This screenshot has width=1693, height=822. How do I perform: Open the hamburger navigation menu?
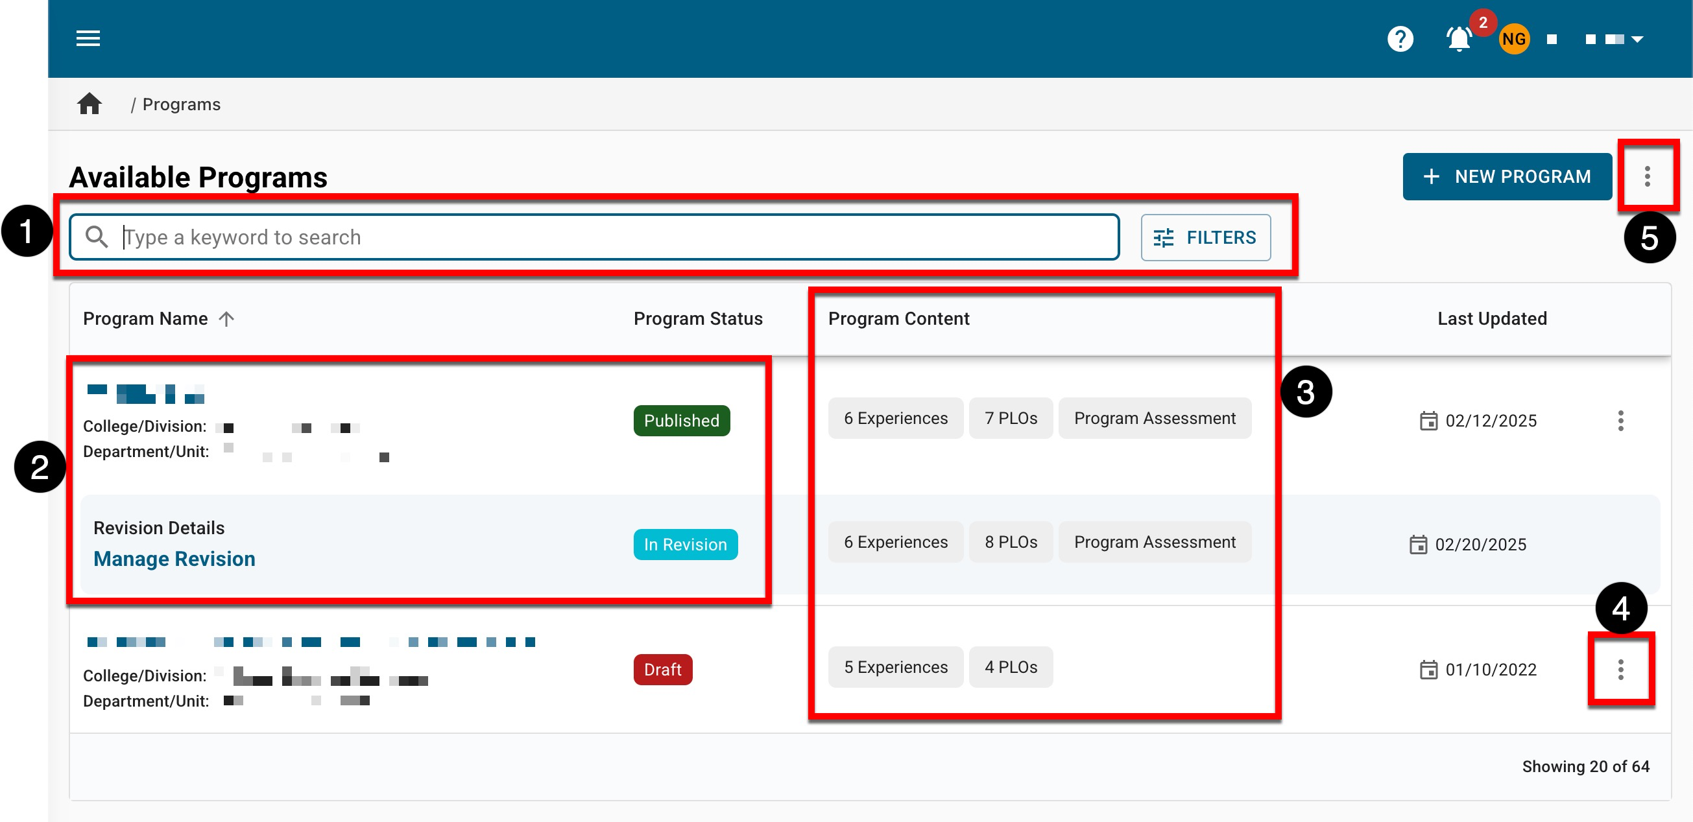pyautogui.click(x=88, y=38)
